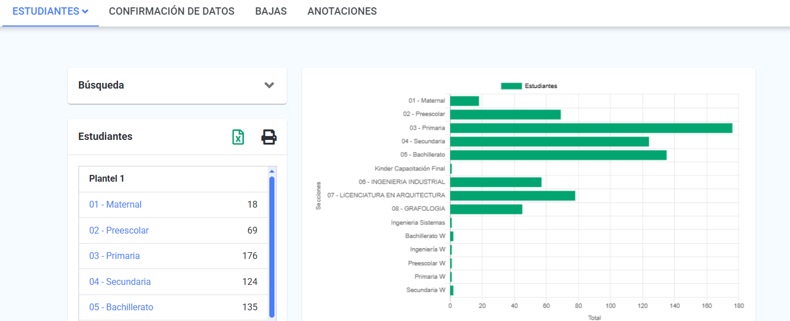Click the Primaria bar in chart

590,128
